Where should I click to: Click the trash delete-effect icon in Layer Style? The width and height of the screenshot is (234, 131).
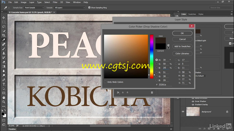click(x=152, y=93)
